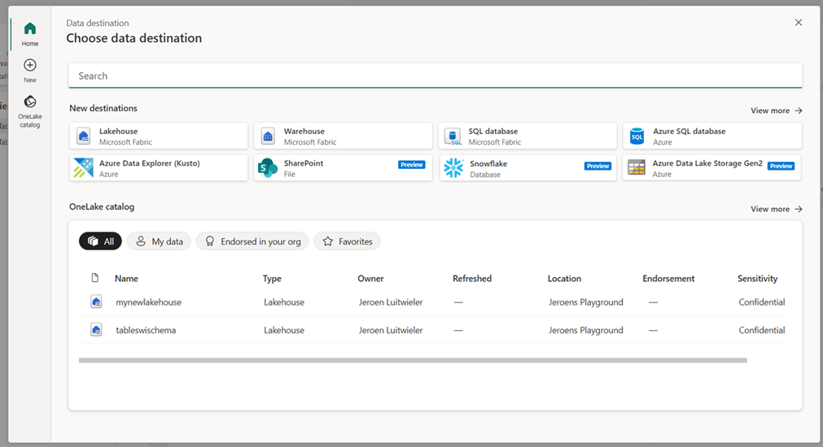
Task: Select SQL database Microsoft Fabric tile
Action: (528, 136)
